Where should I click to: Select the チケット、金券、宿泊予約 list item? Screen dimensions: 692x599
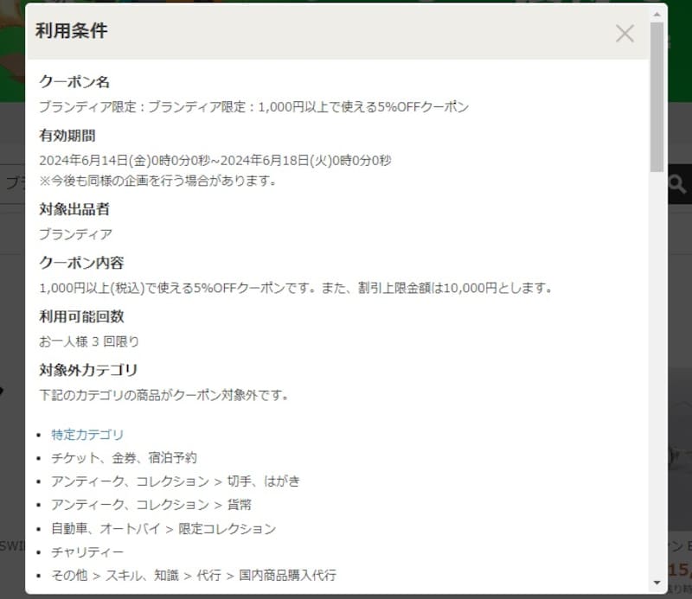(x=124, y=457)
